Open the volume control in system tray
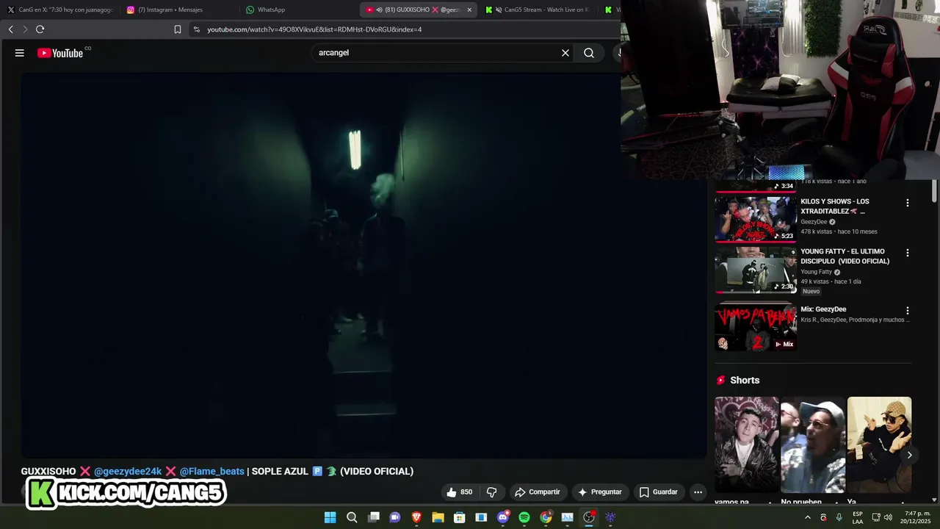 [888, 517]
